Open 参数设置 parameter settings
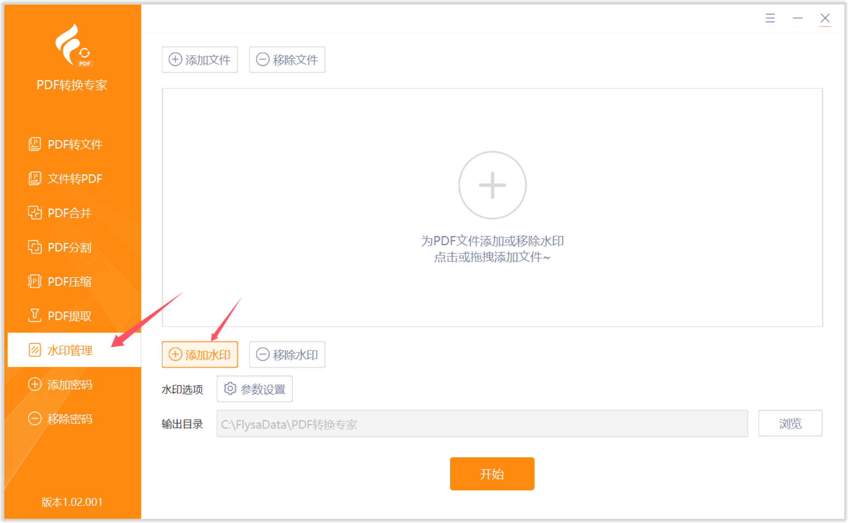 coord(254,389)
